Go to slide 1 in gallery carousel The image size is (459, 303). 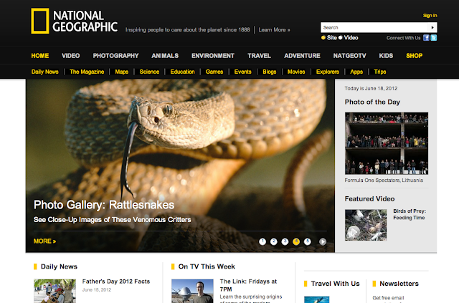point(262,241)
